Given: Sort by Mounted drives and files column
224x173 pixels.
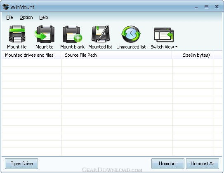Looking at the screenshot, I should (x=31, y=55).
